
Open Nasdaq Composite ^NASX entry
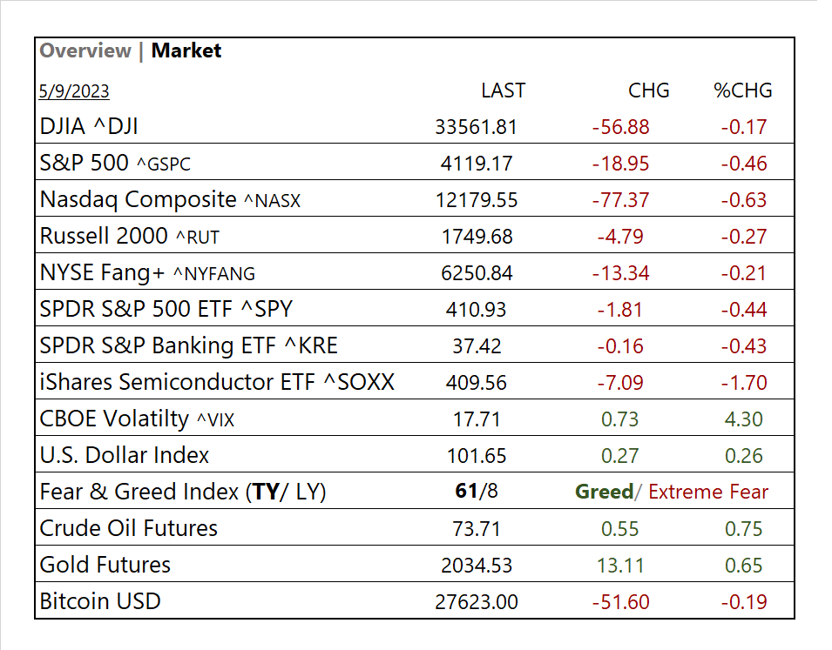(x=170, y=200)
